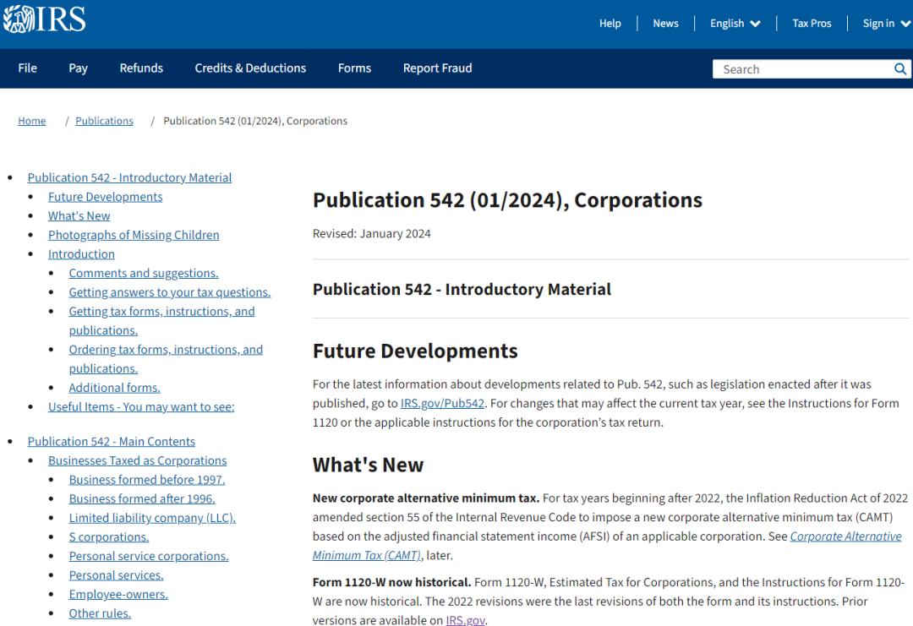Image resolution: width=913 pixels, height=626 pixels.
Task: Click the search magnifier icon
Action: click(900, 69)
